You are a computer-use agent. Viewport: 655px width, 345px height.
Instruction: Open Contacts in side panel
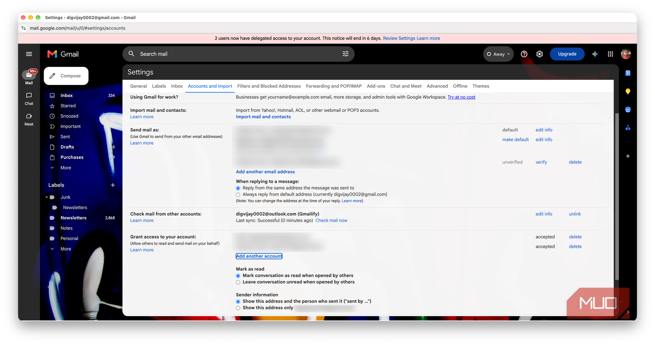[x=628, y=128]
